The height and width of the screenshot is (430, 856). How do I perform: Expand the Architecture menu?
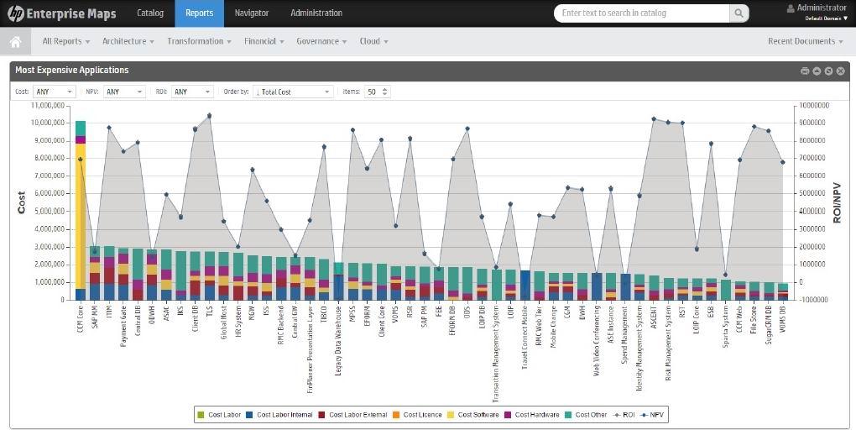[128, 41]
